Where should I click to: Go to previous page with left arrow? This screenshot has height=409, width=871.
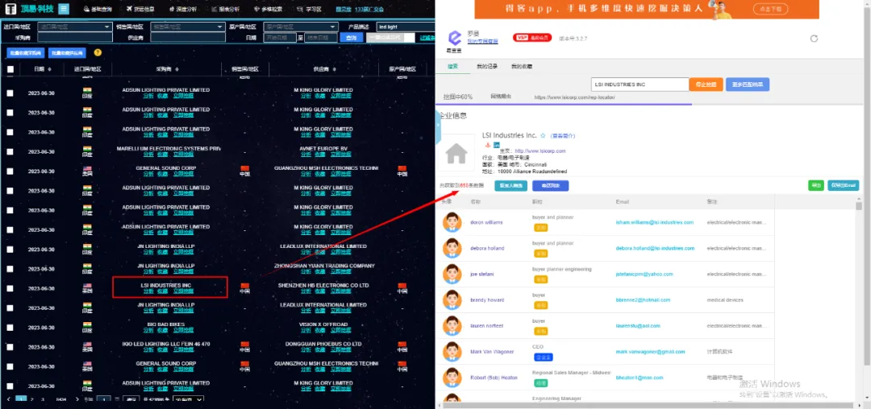8,399
